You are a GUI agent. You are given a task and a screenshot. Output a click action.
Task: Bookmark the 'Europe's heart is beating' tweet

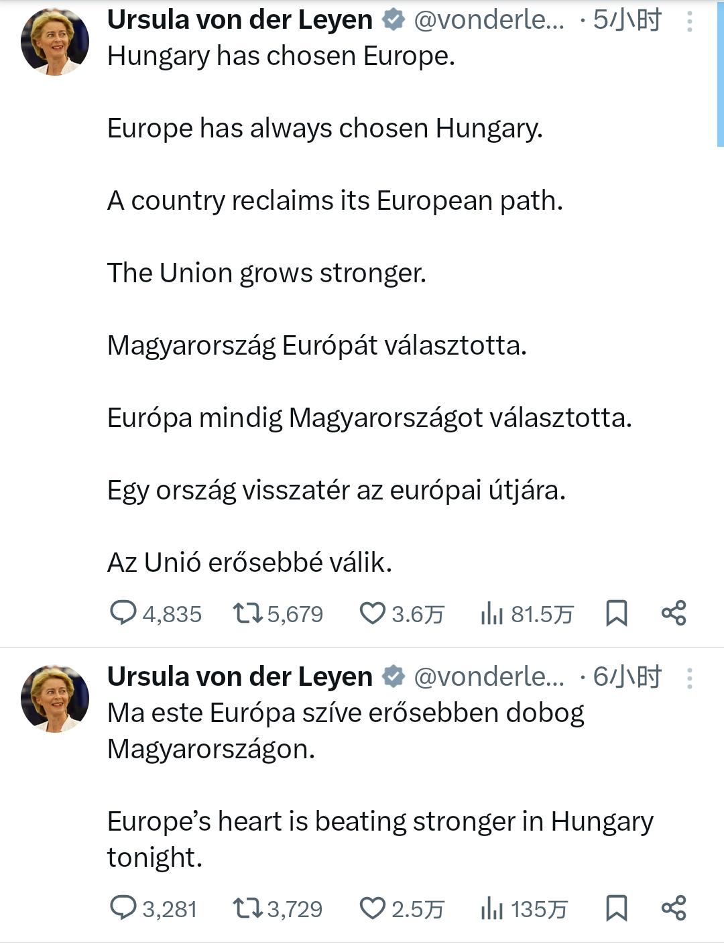click(x=616, y=908)
